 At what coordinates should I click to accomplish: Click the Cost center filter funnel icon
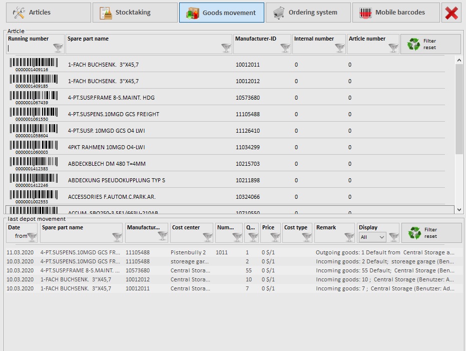(207, 237)
